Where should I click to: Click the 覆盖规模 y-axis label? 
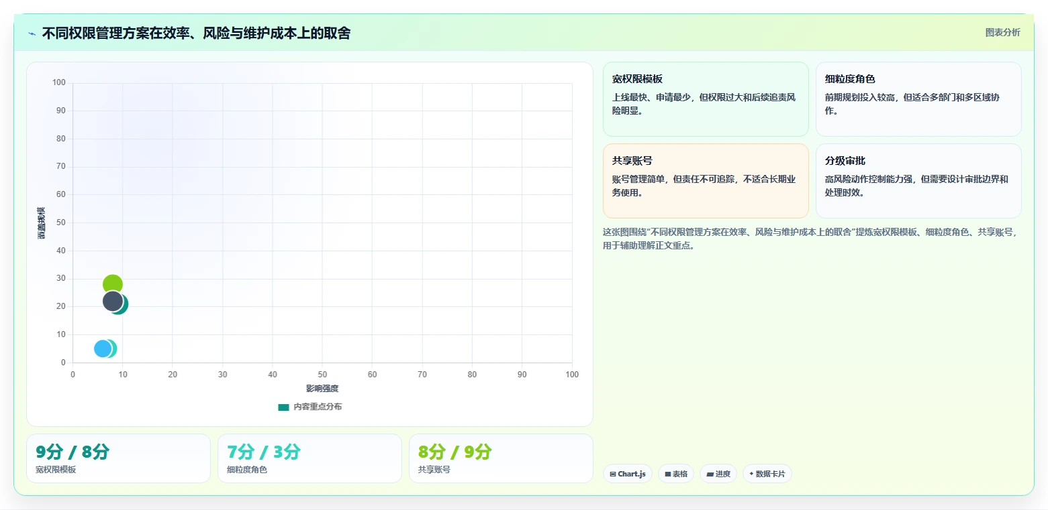coord(42,223)
